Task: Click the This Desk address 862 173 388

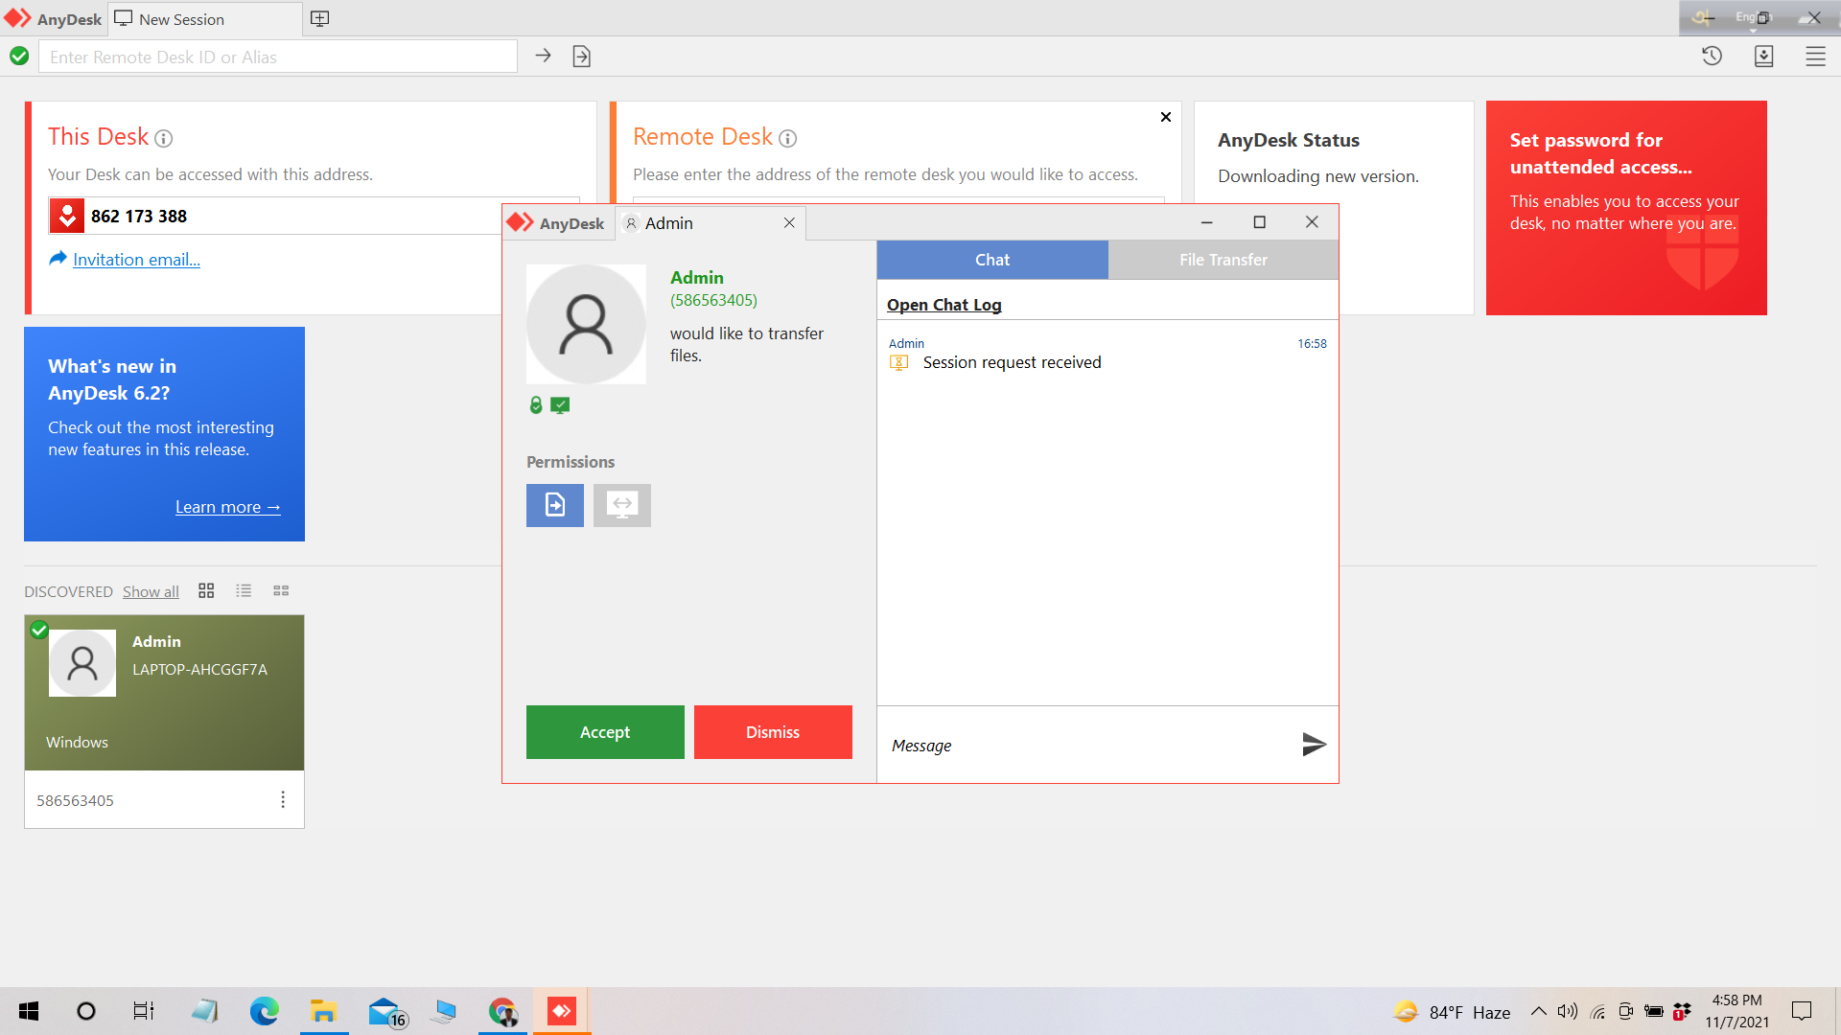Action: point(139,217)
